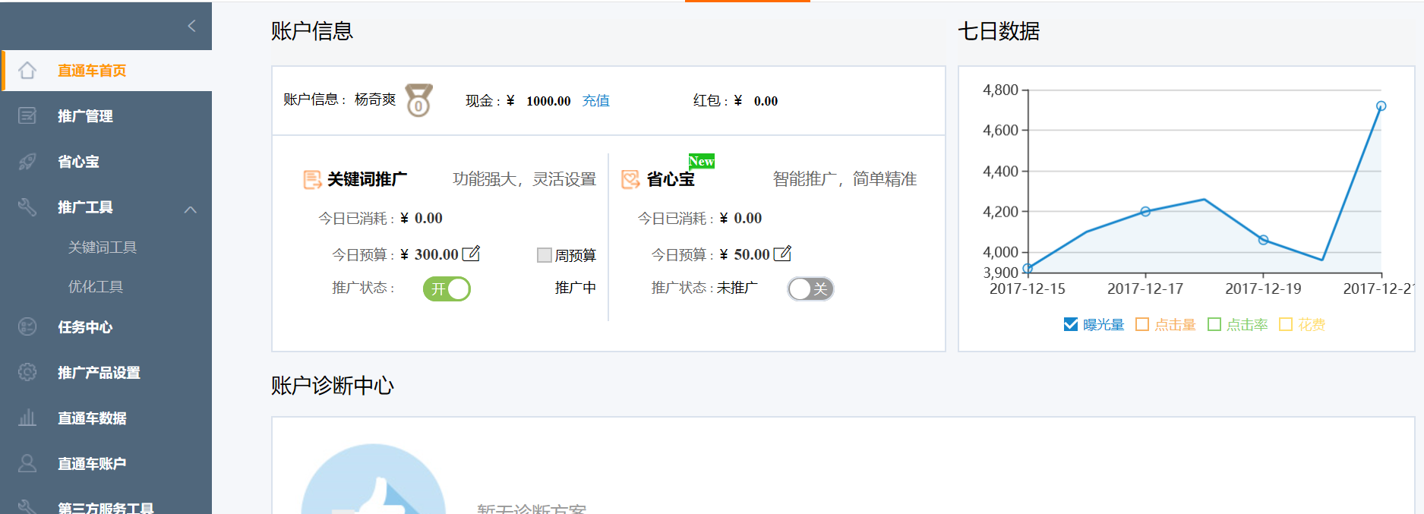
Task: Click the 账户诊断中心 section heading
Action: click(333, 386)
